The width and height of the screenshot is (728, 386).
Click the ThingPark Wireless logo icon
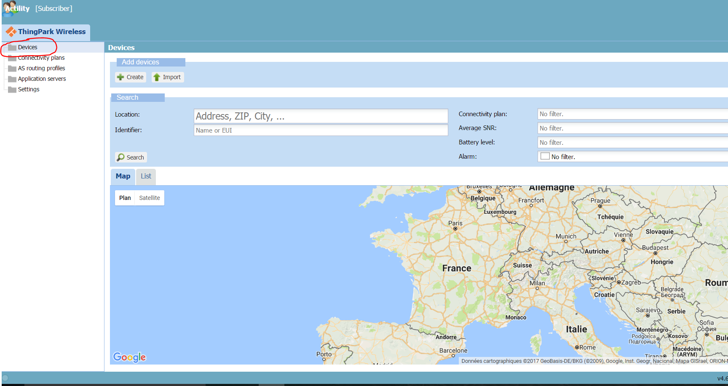11,32
